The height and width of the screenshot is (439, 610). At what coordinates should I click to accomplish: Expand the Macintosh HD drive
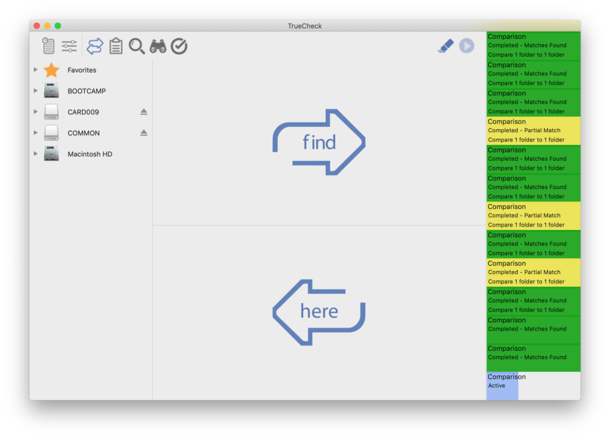point(35,154)
